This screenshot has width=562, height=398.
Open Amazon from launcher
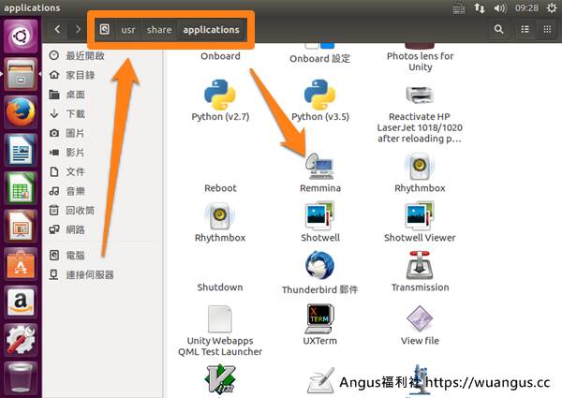click(21, 302)
